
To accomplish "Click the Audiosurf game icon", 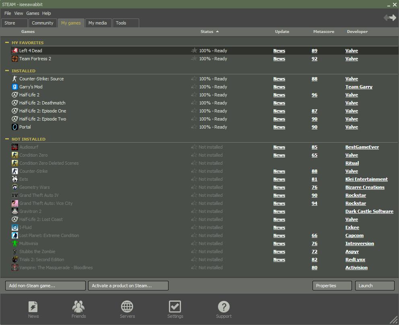I will (15, 147).
